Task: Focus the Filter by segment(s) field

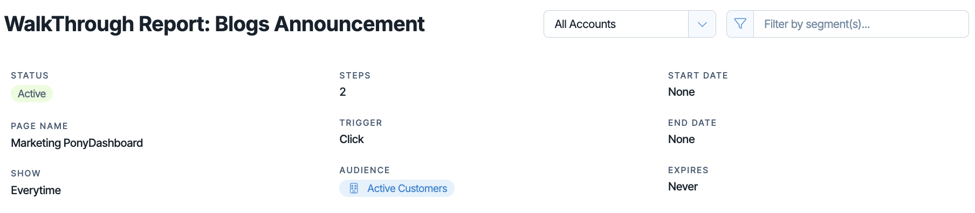Action: (861, 24)
